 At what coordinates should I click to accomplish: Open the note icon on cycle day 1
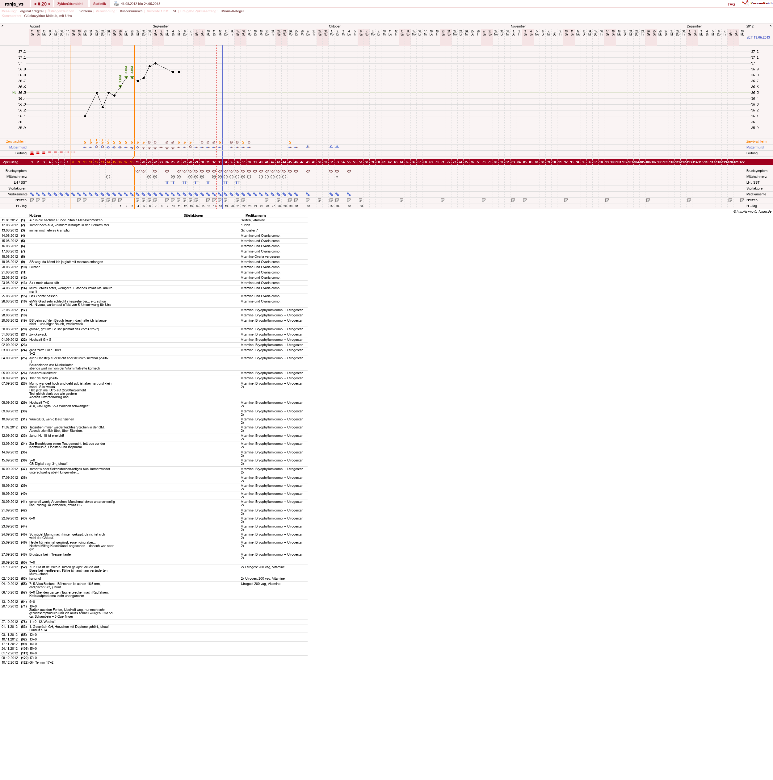pos(32,200)
